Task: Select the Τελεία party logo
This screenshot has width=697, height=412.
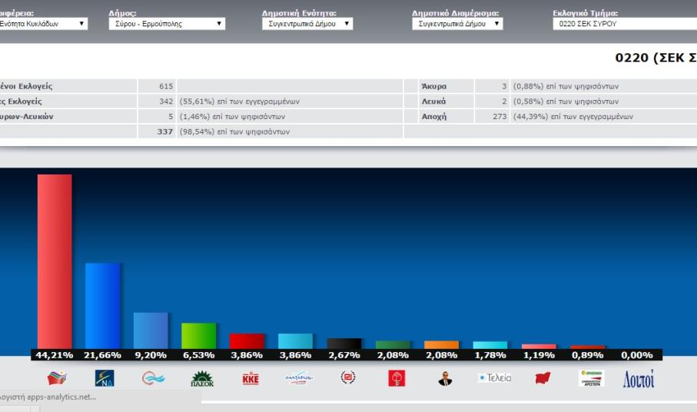Action: (x=493, y=378)
